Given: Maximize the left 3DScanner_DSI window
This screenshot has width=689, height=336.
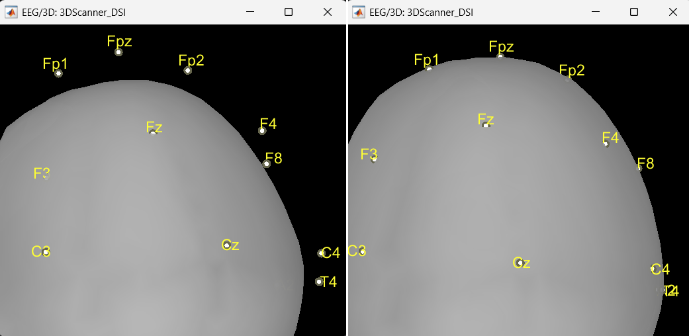Looking at the screenshot, I should tap(289, 12).
